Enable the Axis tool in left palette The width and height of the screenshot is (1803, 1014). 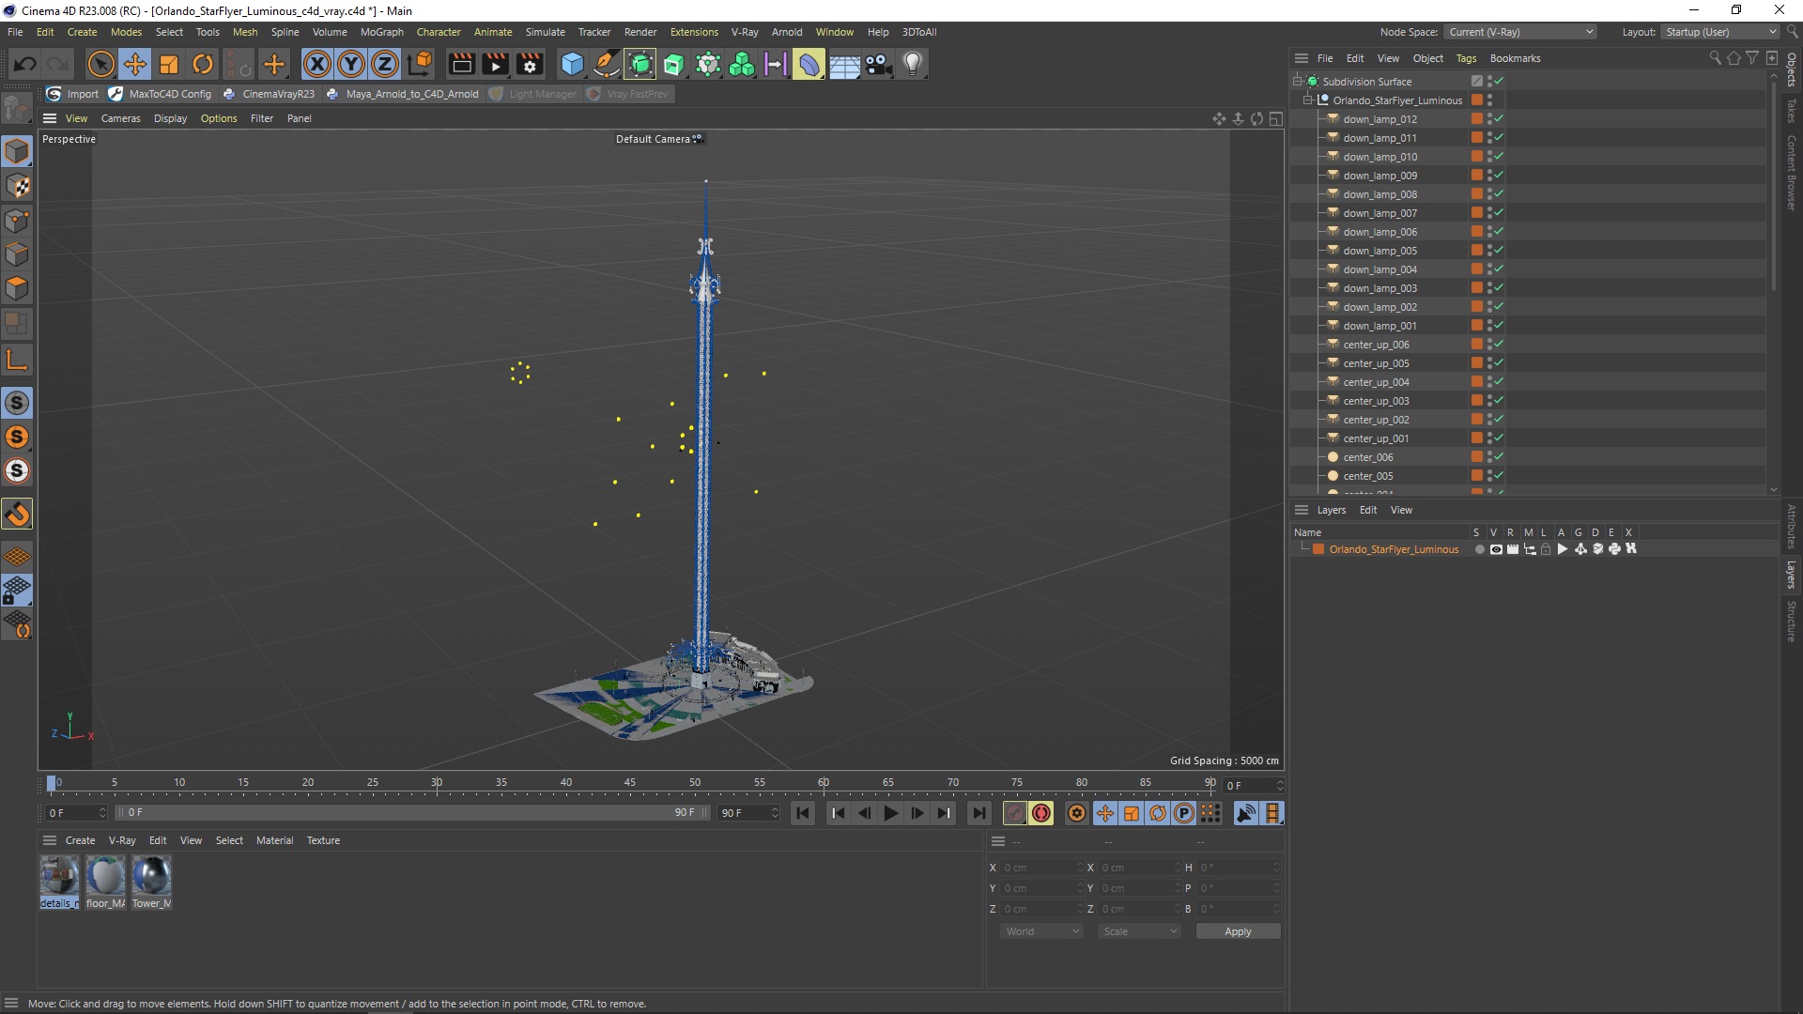coord(17,360)
